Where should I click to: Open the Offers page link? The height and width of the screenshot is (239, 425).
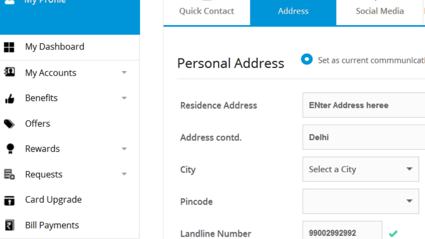(38, 123)
